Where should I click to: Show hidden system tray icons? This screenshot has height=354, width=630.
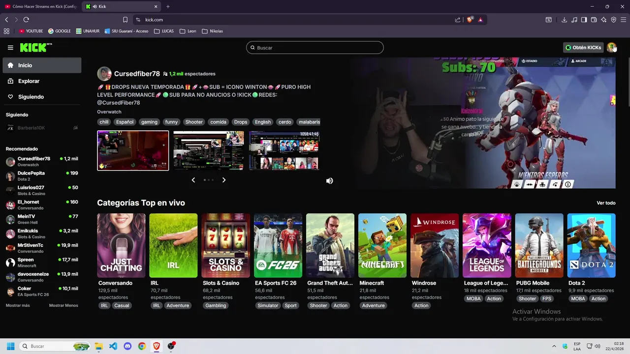tap(554, 346)
